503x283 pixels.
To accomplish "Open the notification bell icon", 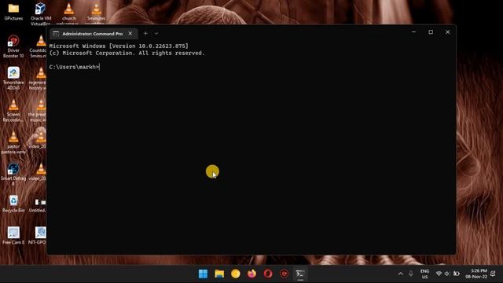I will (x=494, y=274).
